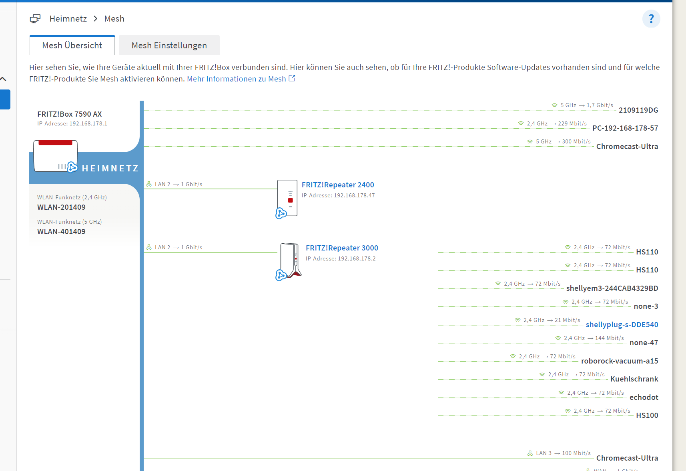Click LAN 3 icon for Chromecast-Ultra
The width and height of the screenshot is (686, 471).
tap(530, 453)
